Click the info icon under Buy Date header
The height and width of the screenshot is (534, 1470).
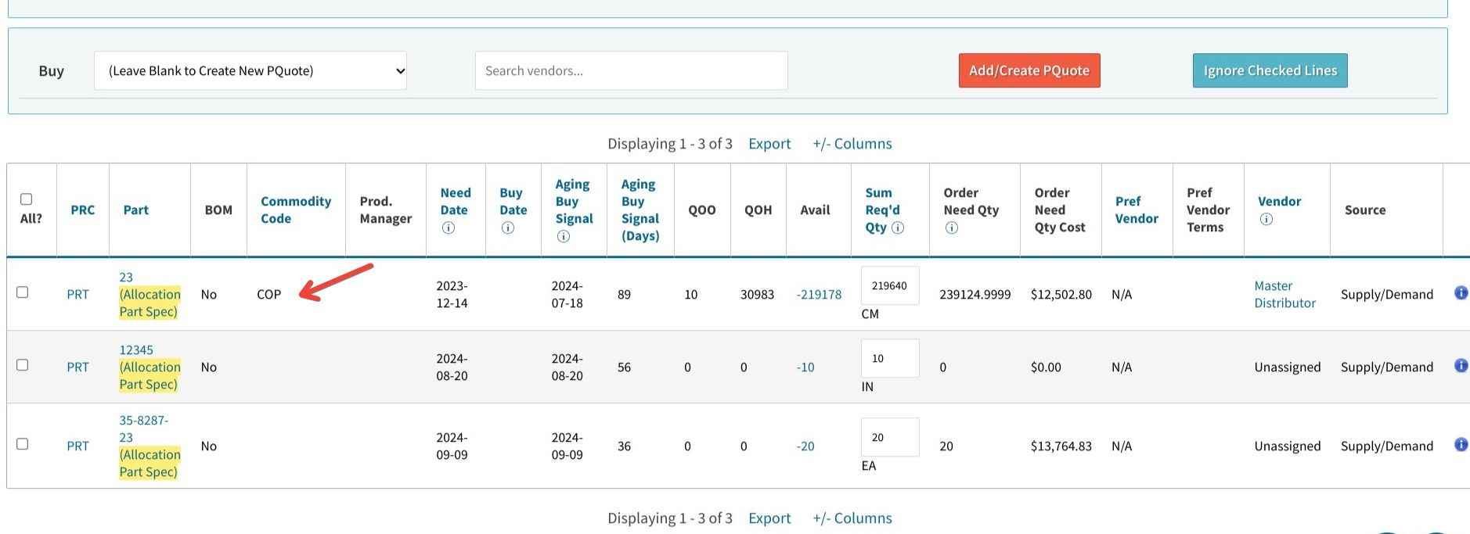point(508,228)
